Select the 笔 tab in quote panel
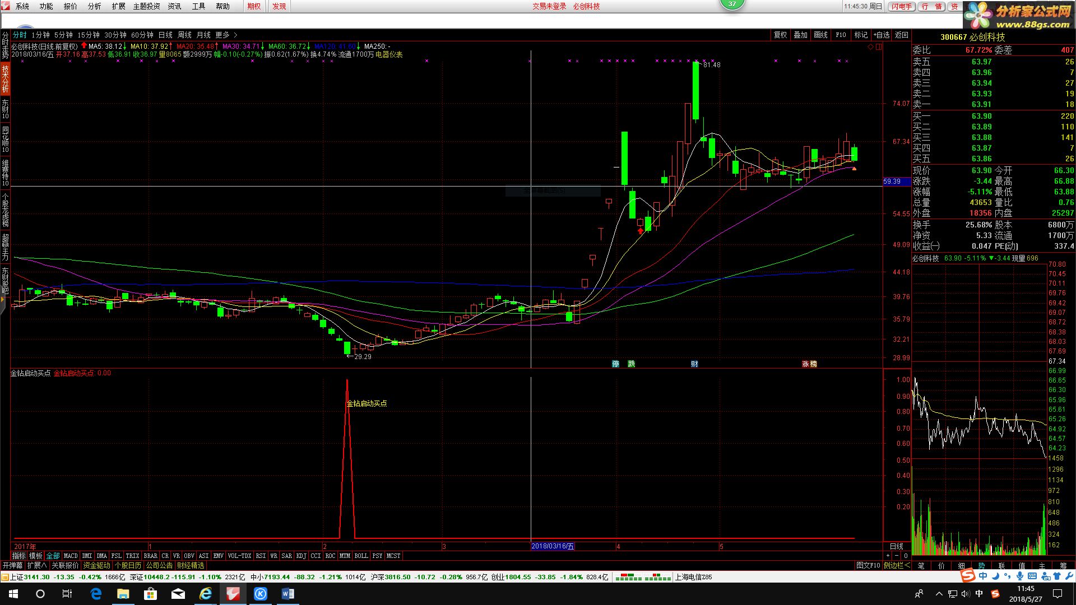The image size is (1076, 605). [x=921, y=566]
